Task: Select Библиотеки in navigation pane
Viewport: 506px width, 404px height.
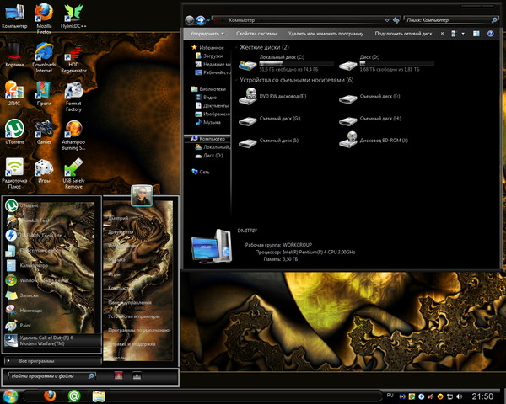Action: click(x=208, y=89)
